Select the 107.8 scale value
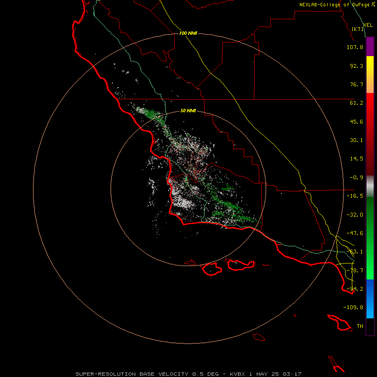The height and width of the screenshot is (377, 377). pyautogui.click(x=355, y=47)
